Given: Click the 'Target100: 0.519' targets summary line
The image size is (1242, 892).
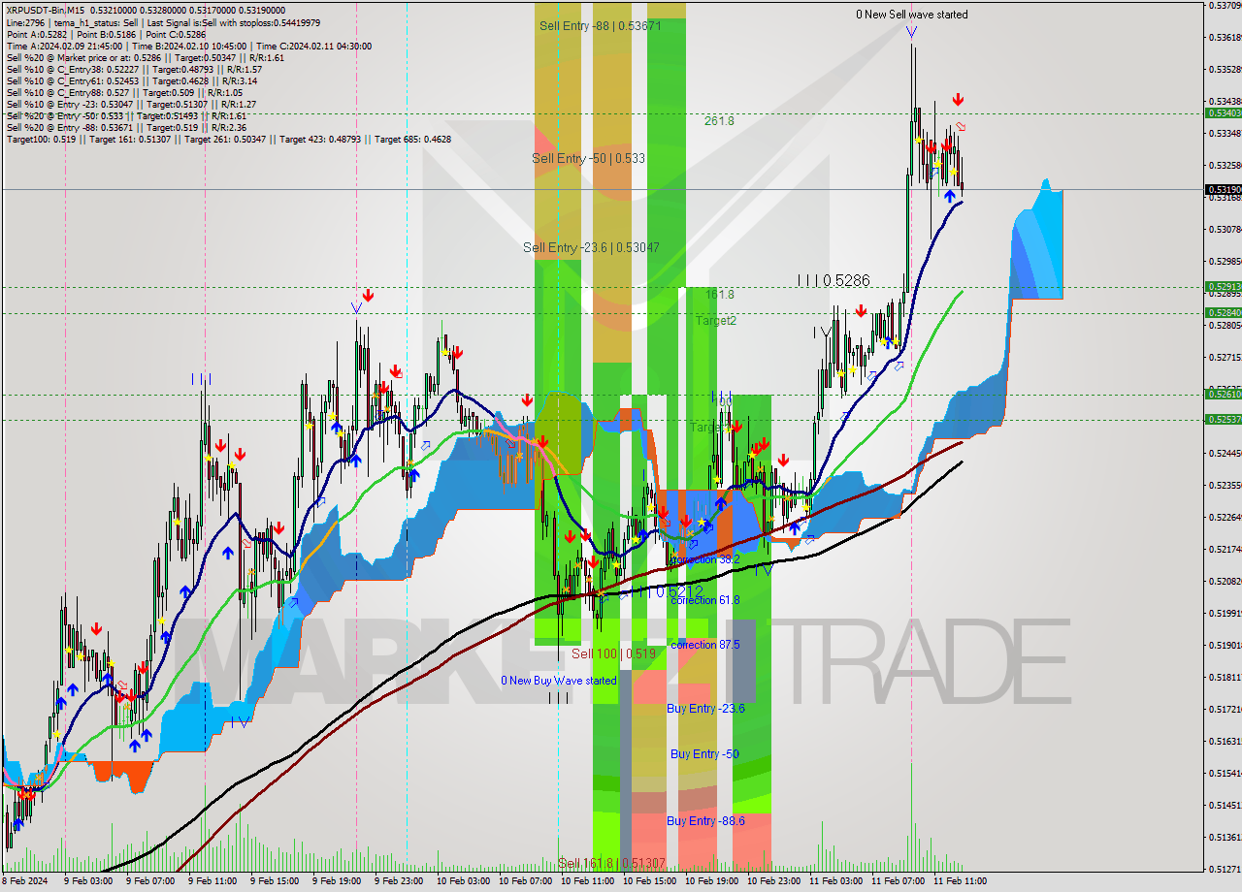Looking at the screenshot, I should 228,139.
